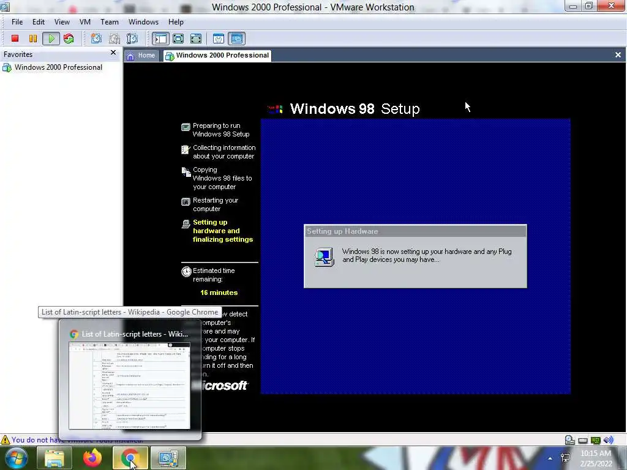Open the File menu
The width and height of the screenshot is (627, 470).
tap(17, 22)
